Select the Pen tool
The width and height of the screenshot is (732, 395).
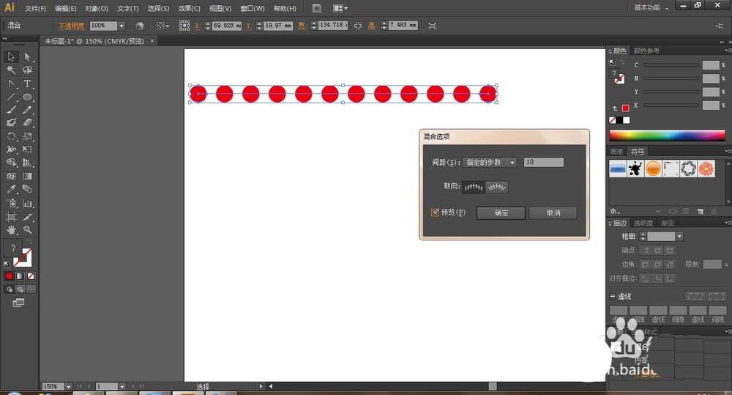[11, 84]
